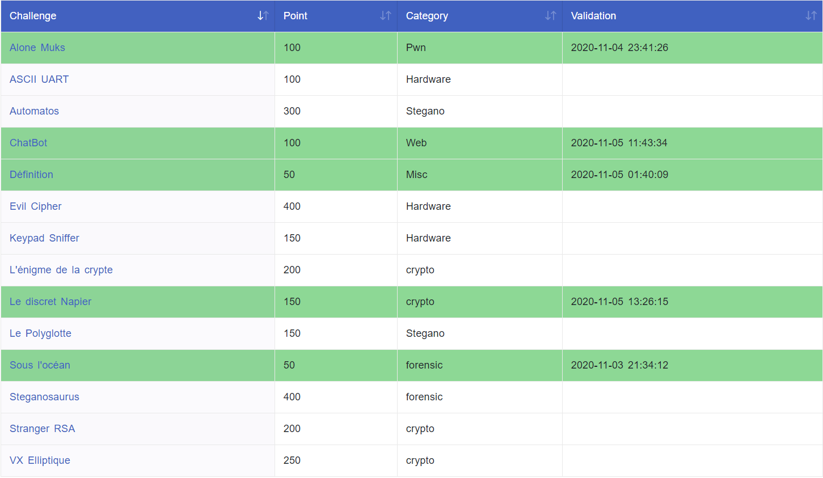823x478 pixels.
Task: Open Le discret Napier challenge
Action: click(50, 302)
